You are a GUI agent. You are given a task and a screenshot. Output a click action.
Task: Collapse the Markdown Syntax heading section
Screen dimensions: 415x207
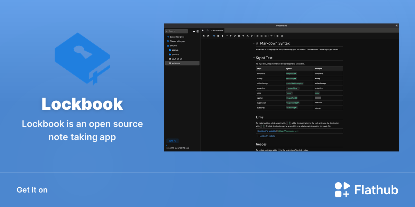click(253, 43)
